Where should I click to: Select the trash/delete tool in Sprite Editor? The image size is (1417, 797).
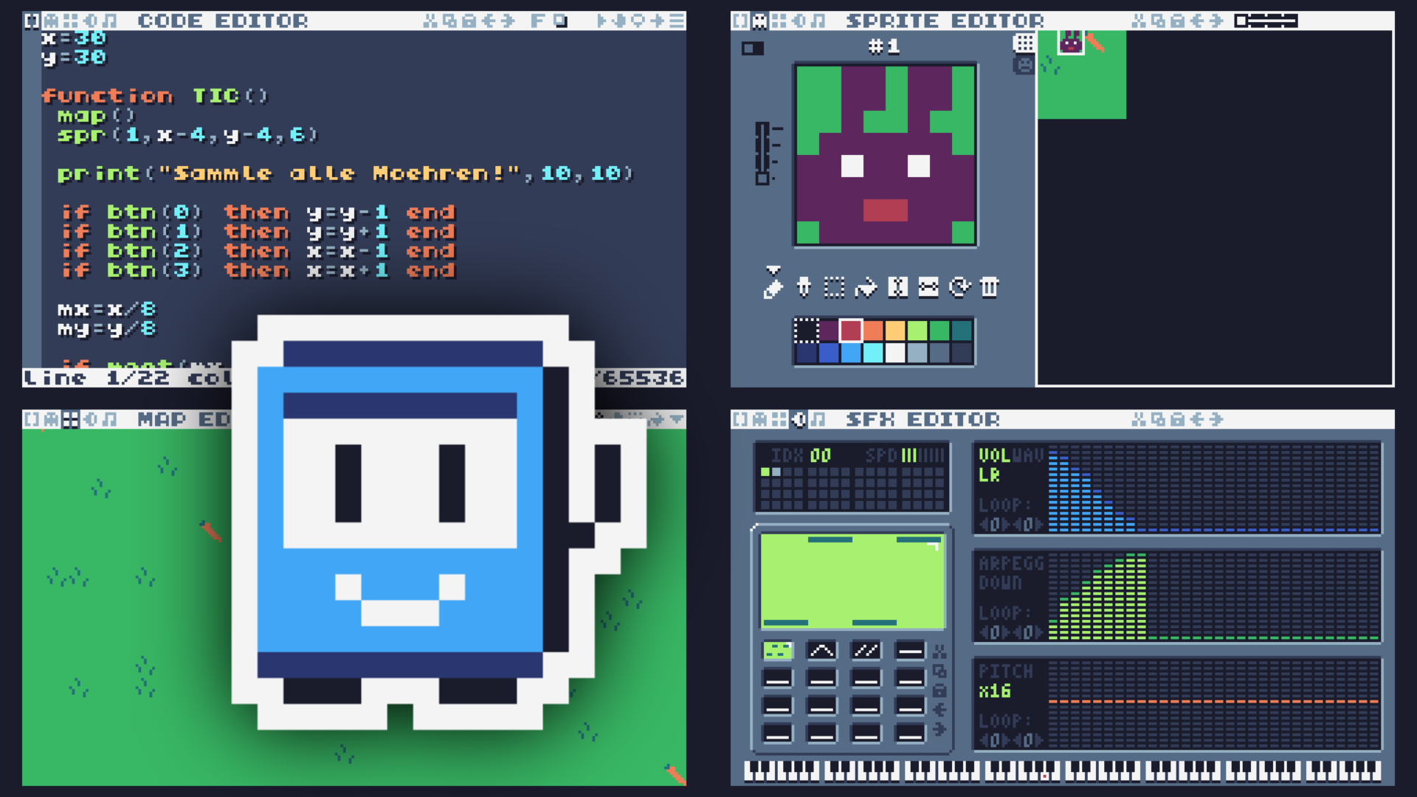coord(990,287)
